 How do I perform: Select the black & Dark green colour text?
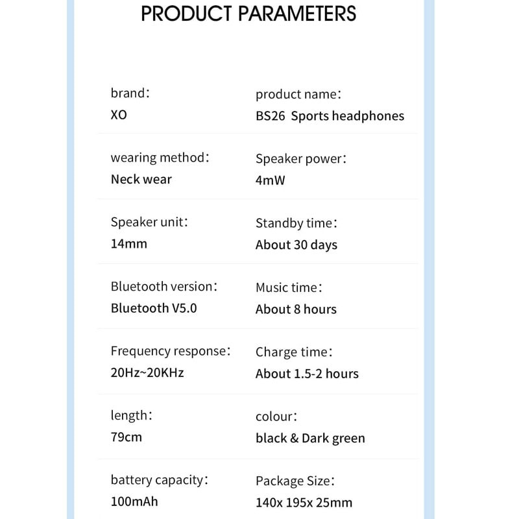(x=310, y=439)
